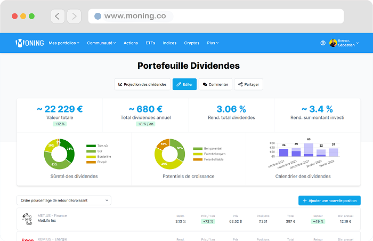373x241 pixels.
Task: Expand the Communauté menu
Action: 102,43
